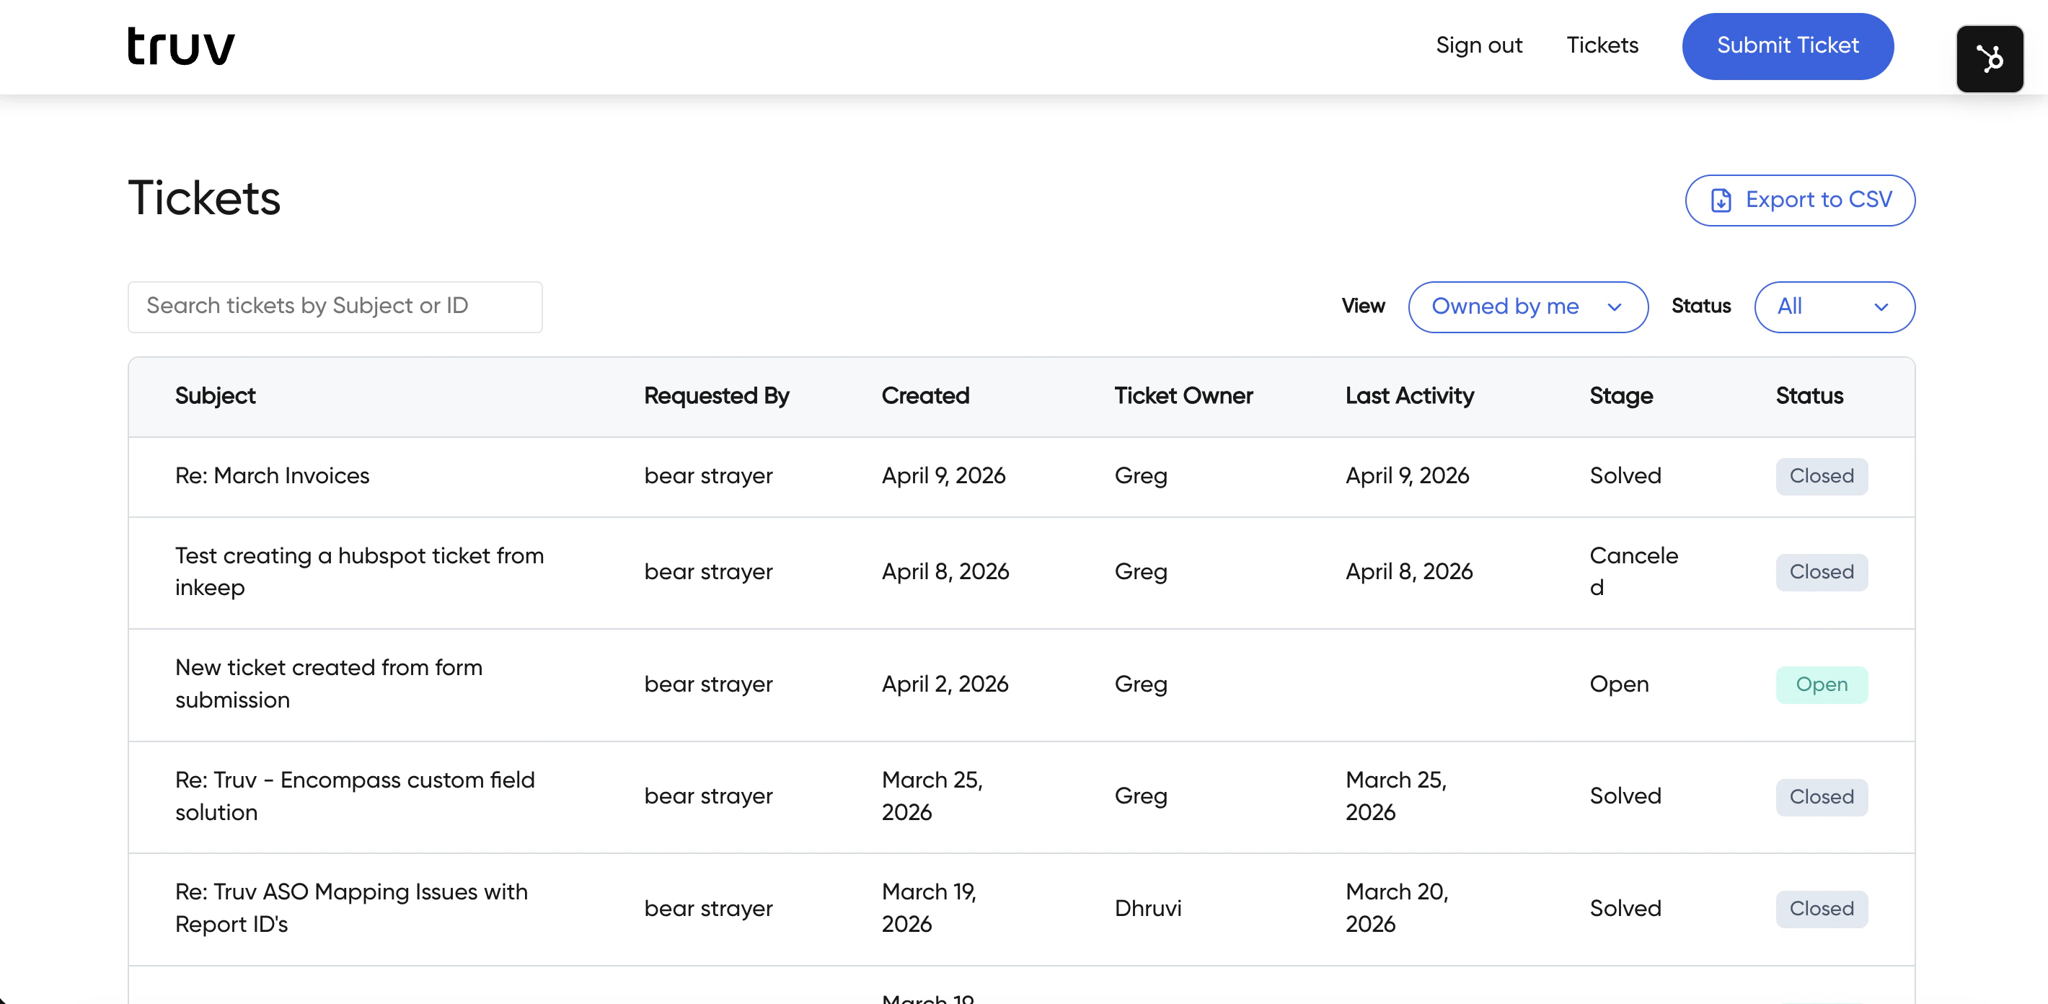This screenshot has width=2048, height=1004.
Task: Click the search tickets input field
Action: click(335, 307)
